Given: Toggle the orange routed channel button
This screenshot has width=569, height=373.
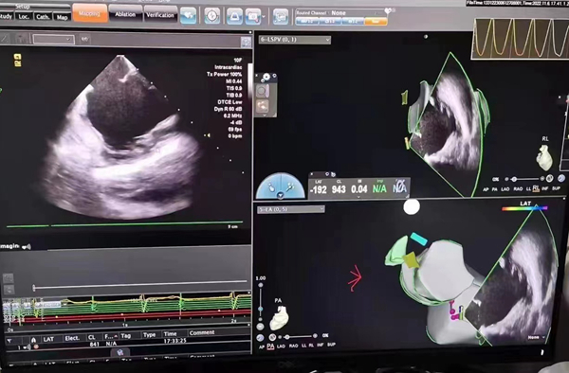Looking at the screenshot, I should click(x=376, y=22).
